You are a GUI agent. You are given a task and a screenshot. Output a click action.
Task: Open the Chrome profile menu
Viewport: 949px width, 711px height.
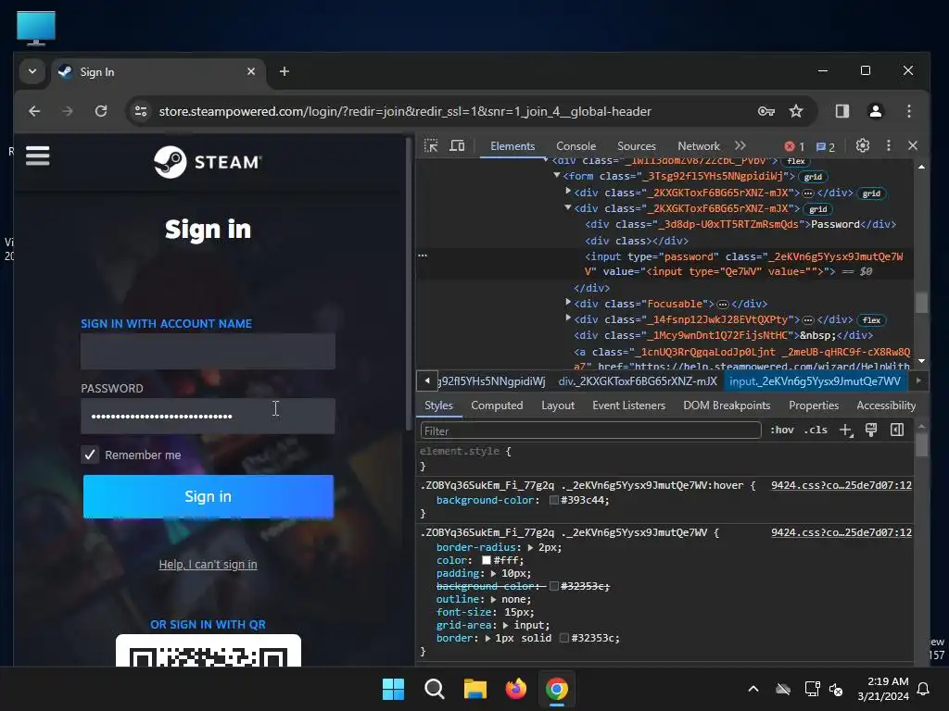coord(875,111)
